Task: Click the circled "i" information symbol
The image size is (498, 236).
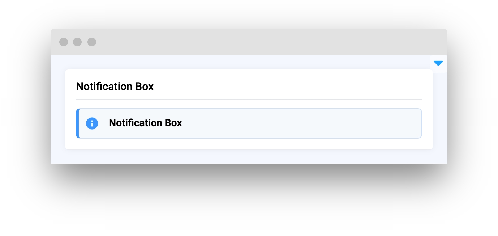Action: point(92,123)
